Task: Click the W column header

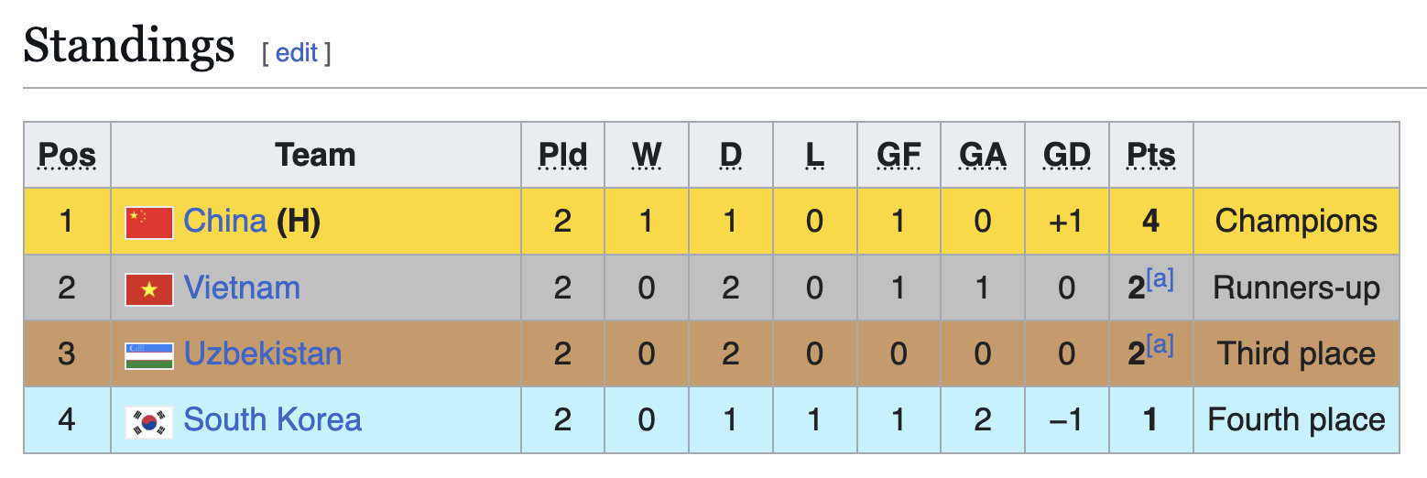Action: 647,156
